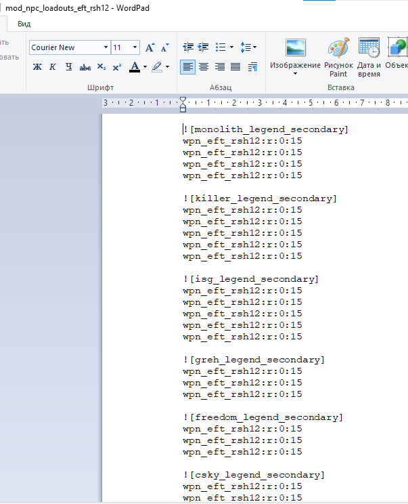Toggle superscript formatting
The image size is (408, 504).
[x=117, y=67]
